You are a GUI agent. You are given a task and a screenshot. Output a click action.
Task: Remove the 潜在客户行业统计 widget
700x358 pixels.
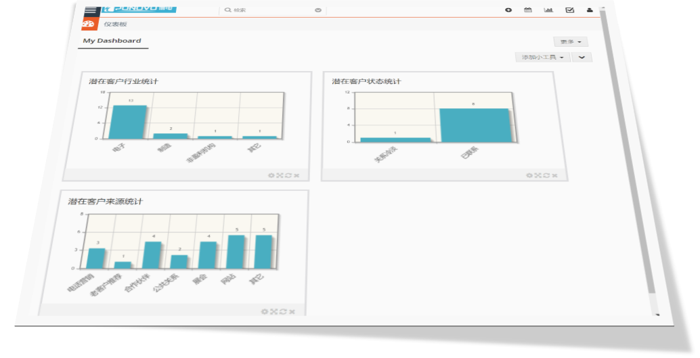[297, 176]
